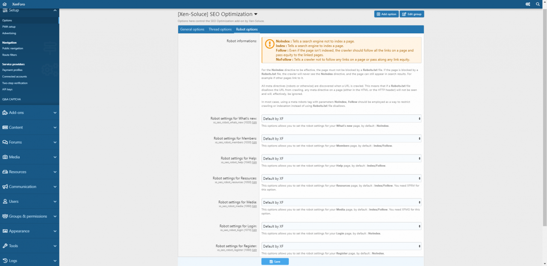Click the Add option button
Image resolution: width=547 pixels, height=266 pixels.
[x=386, y=14]
